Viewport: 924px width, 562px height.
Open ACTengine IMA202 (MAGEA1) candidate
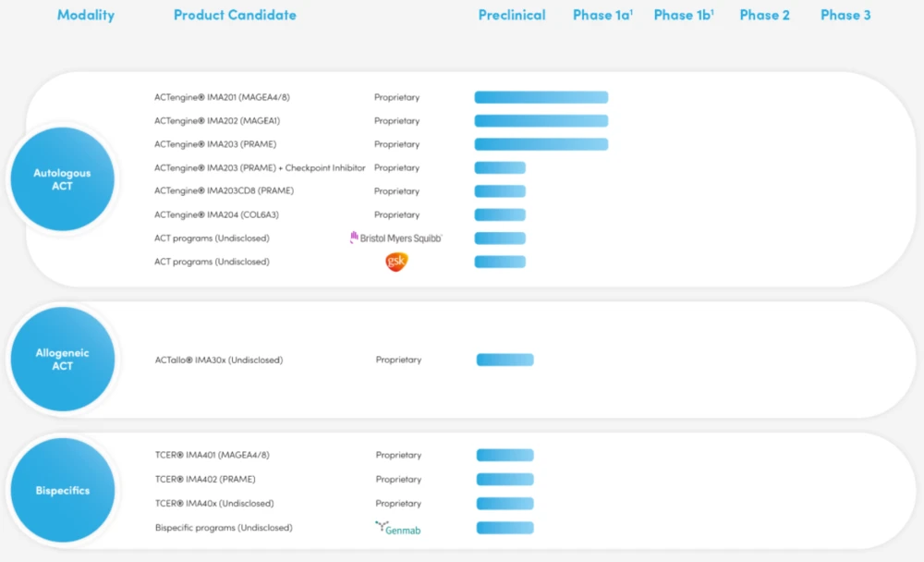tap(217, 121)
